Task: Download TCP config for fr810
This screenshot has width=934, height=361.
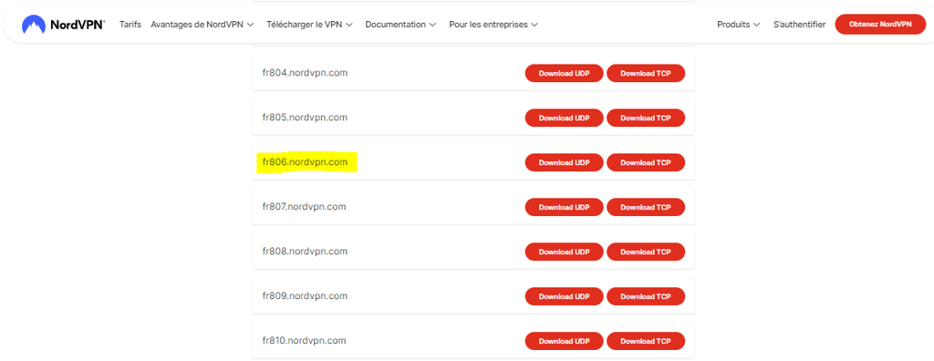Action: (x=646, y=341)
